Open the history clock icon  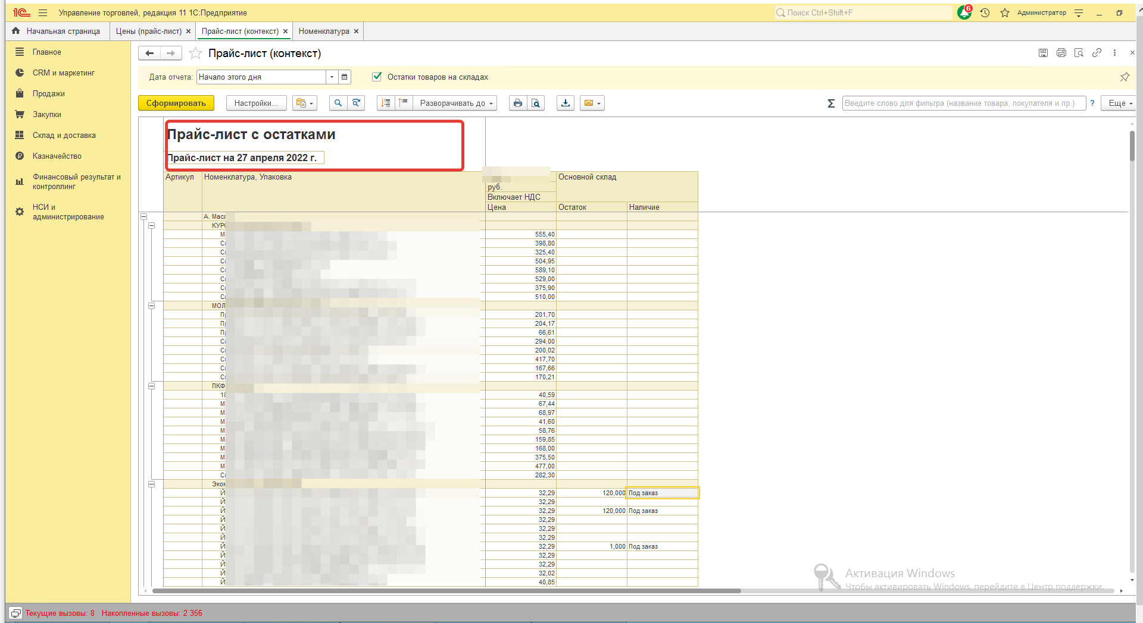pos(985,12)
